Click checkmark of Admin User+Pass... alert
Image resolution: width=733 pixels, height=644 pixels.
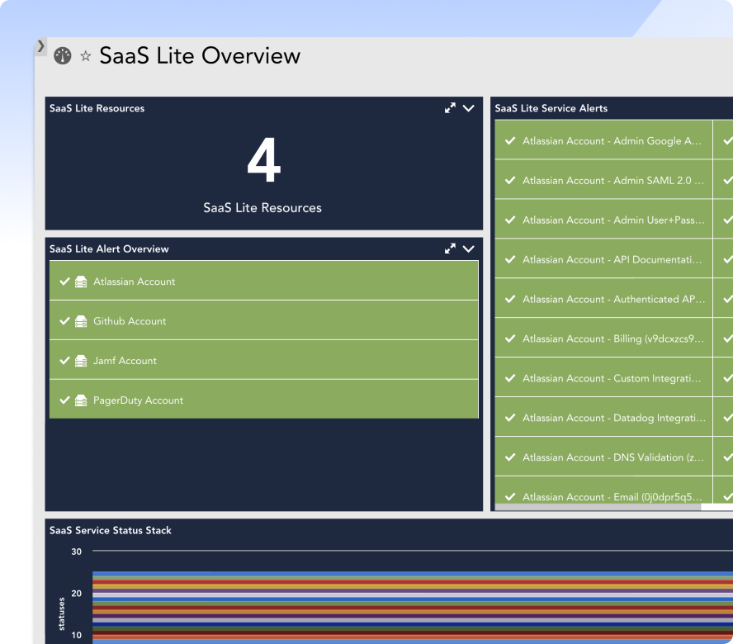click(x=510, y=220)
